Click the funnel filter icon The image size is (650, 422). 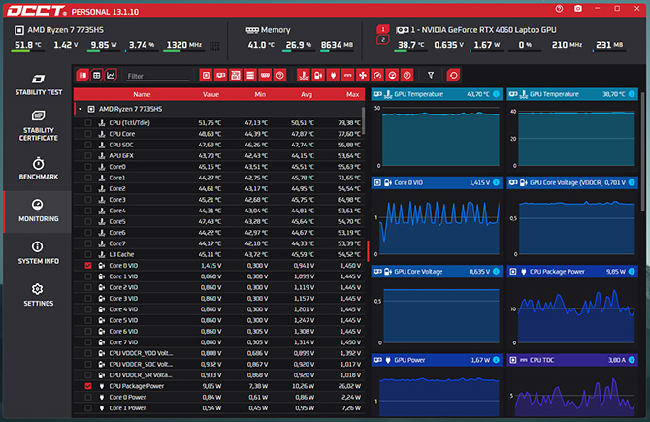[431, 75]
